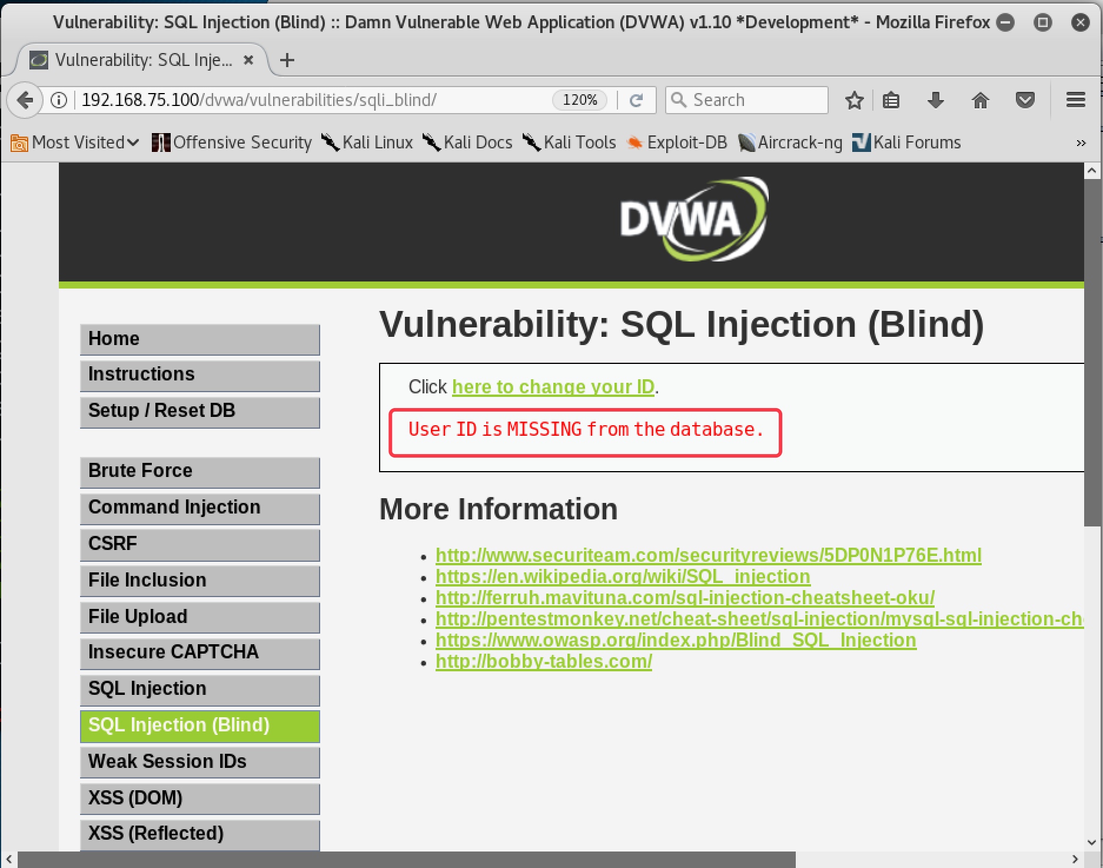This screenshot has width=1103, height=868.
Task: Open the Kali Tools bookmark
Action: click(x=570, y=143)
